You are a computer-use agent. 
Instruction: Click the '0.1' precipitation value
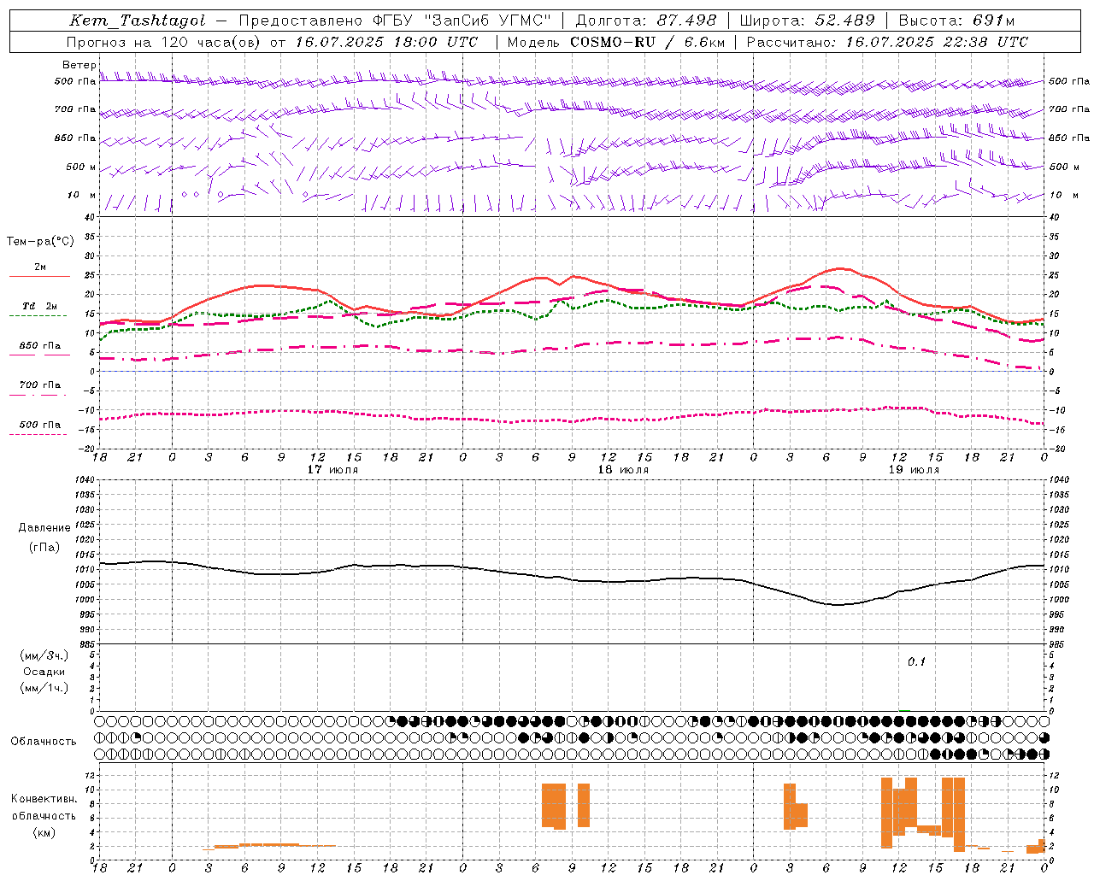pos(916,662)
